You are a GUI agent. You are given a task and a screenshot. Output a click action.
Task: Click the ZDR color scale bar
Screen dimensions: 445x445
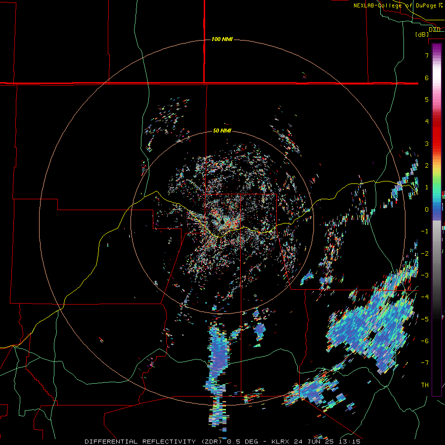(x=437, y=220)
